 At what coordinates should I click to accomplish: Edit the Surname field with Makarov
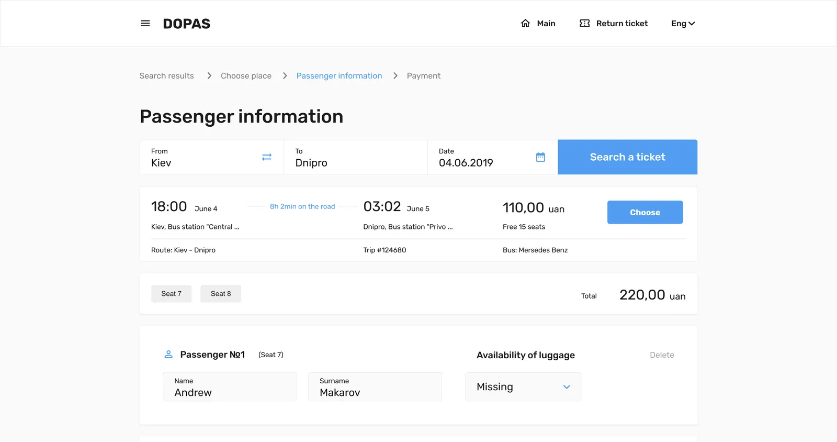(x=375, y=387)
